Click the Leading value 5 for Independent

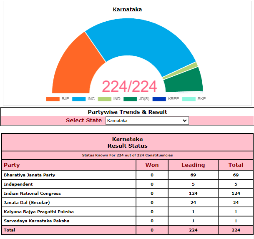pos(193,184)
